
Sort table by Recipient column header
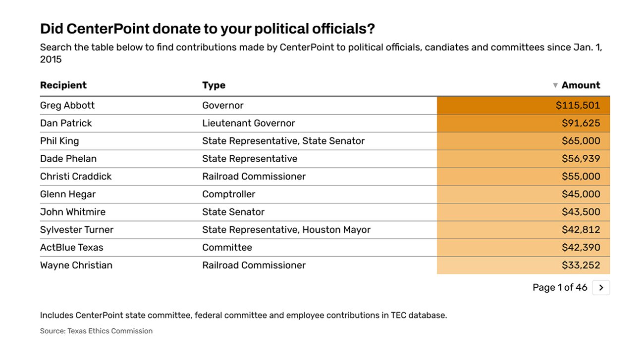coord(63,86)
